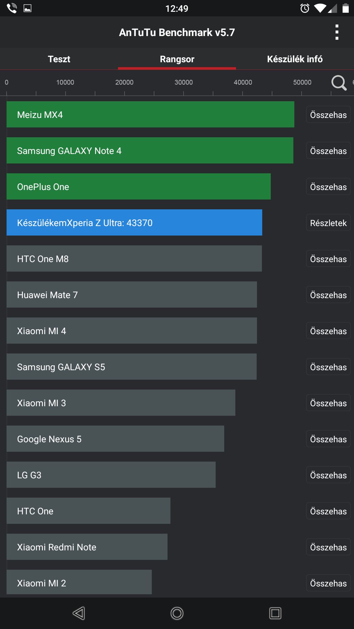Tap the battery status icon
The width and height of the screenshot is (354, 629).
[345, 8]
